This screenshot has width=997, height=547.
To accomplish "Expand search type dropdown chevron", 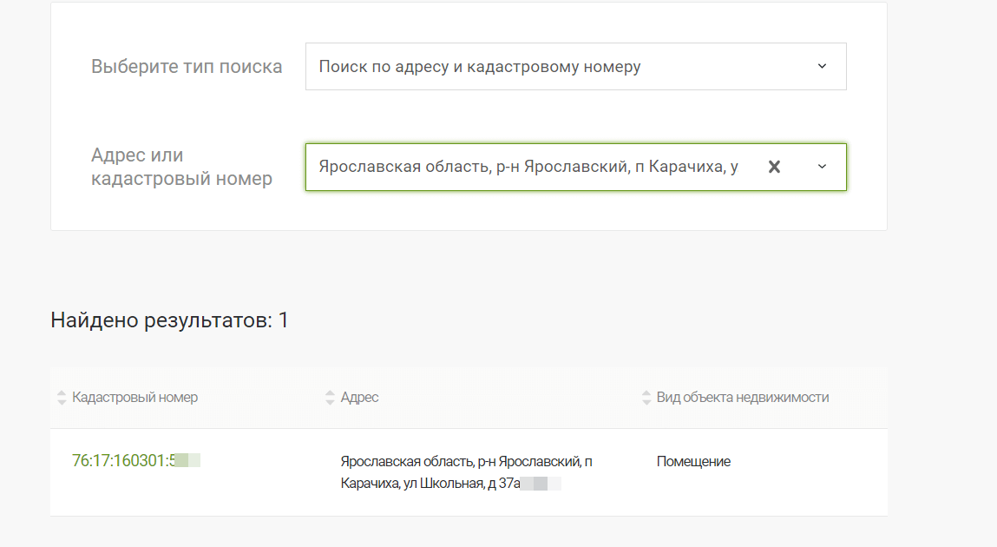I will [822, 66].
